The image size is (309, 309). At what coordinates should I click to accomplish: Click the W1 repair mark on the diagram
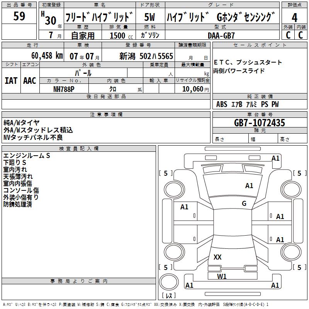click(222, 276)
